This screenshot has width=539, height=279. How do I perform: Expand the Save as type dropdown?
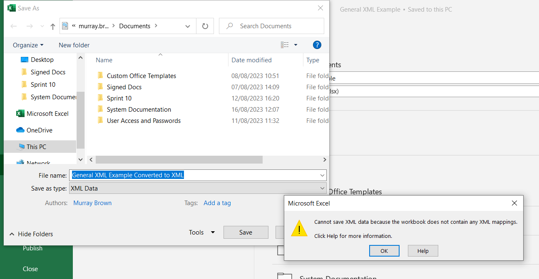pos(322,188)
